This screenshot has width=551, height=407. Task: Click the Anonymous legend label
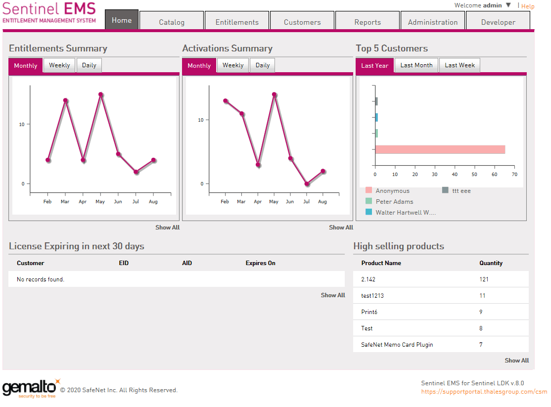click(393, 190)
